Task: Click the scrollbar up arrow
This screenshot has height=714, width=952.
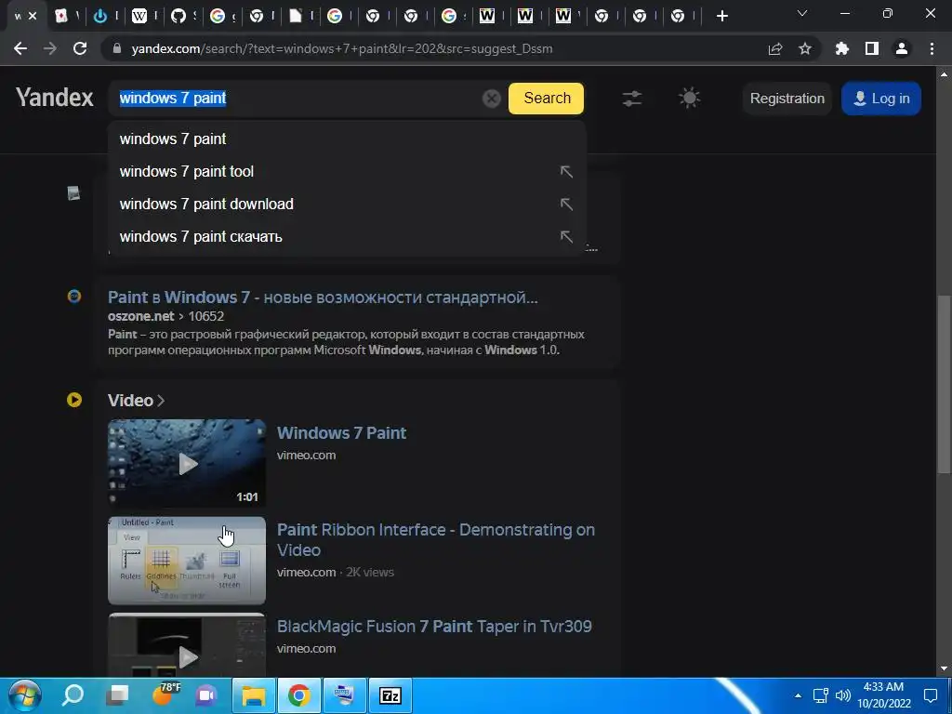Action: pos(944,74)
